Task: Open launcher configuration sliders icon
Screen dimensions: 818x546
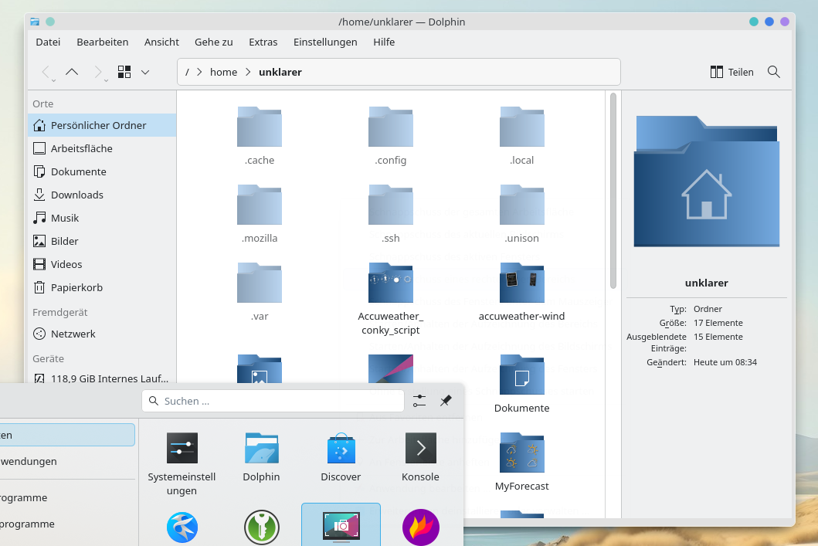Action: coord(419,401)
